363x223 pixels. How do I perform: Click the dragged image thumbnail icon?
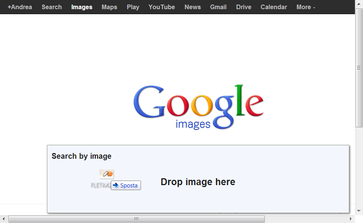click(107, 174)
